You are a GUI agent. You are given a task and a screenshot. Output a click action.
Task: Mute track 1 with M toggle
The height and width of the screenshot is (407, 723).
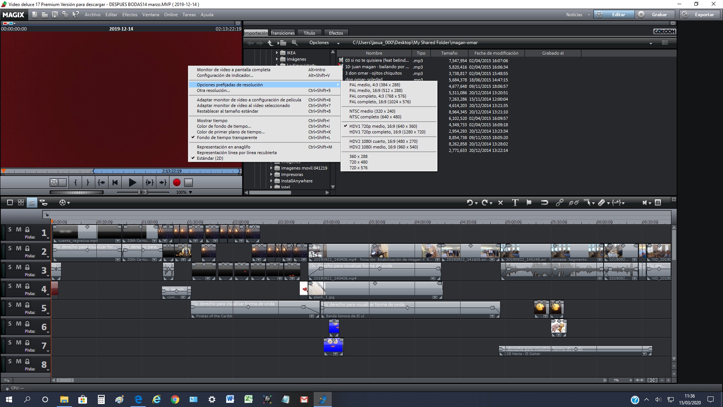(x=18, y=230)
